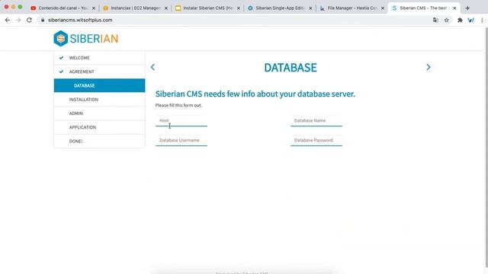Close the Instancias EC2 tab
488x274 pixels.
point(166,8)
